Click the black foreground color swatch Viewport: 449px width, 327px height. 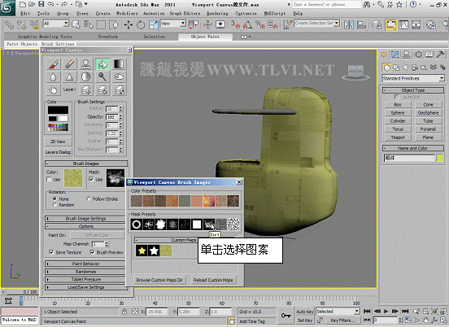[x=58, y=110]
